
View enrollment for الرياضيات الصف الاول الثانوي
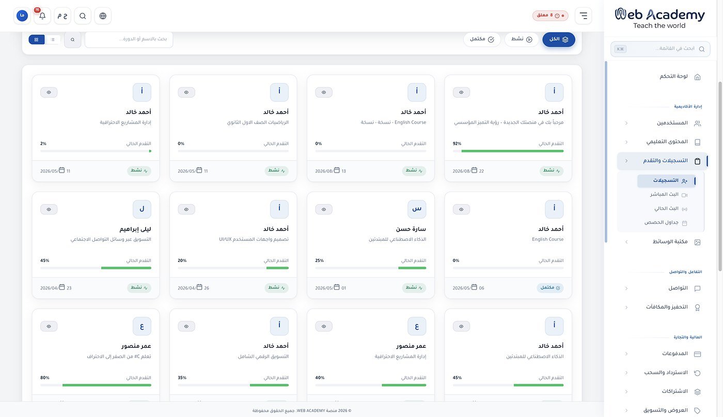click(x=186, y=92)
